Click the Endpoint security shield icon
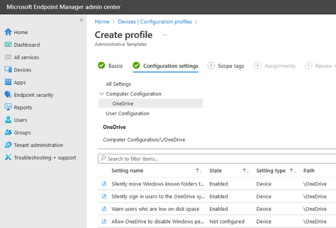 pyautogui.click(x=8, y=95)
